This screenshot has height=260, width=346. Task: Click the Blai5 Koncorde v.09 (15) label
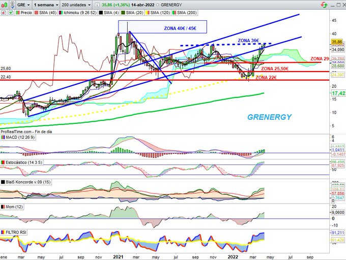coord(26,182)
